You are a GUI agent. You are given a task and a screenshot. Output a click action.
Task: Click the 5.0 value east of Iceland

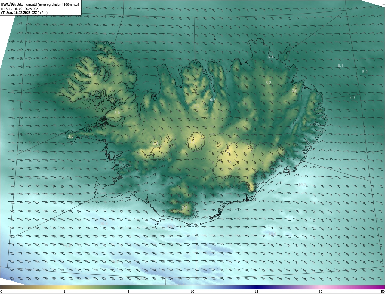pos(352,97)
